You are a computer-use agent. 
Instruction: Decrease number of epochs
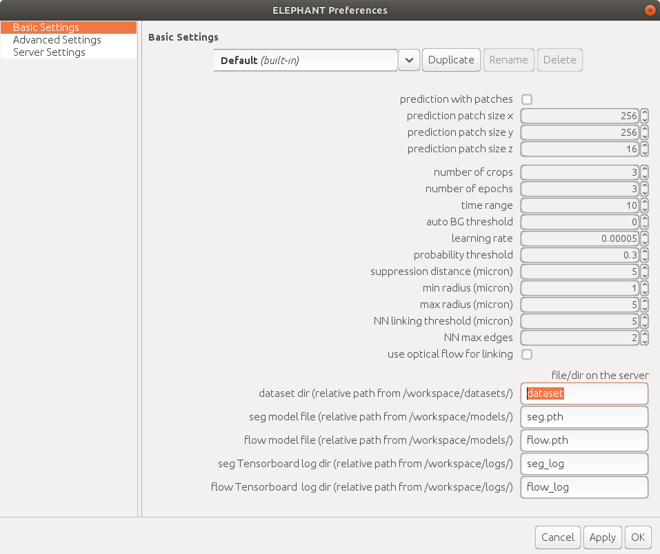pos(644,193)
